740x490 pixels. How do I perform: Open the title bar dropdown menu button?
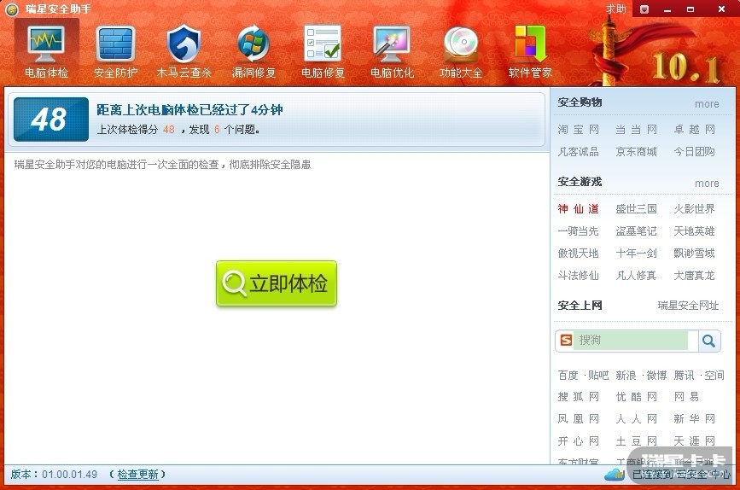pos(644,9)
